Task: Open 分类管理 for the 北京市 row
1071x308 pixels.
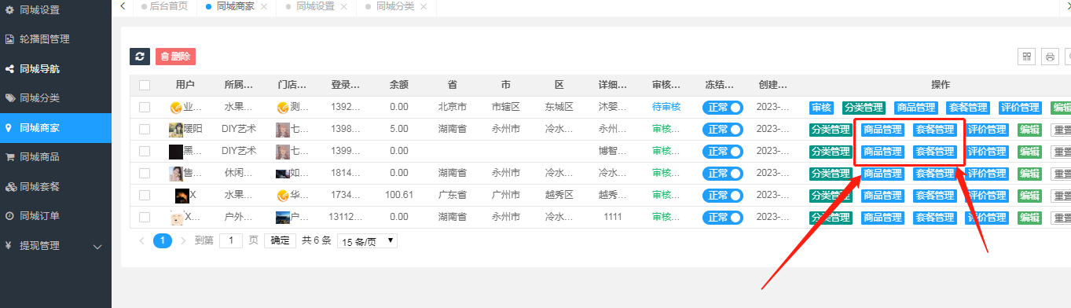Action: click(864, 108)
